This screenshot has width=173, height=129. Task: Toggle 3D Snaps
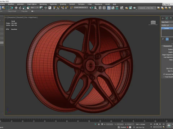pos(54,8)
